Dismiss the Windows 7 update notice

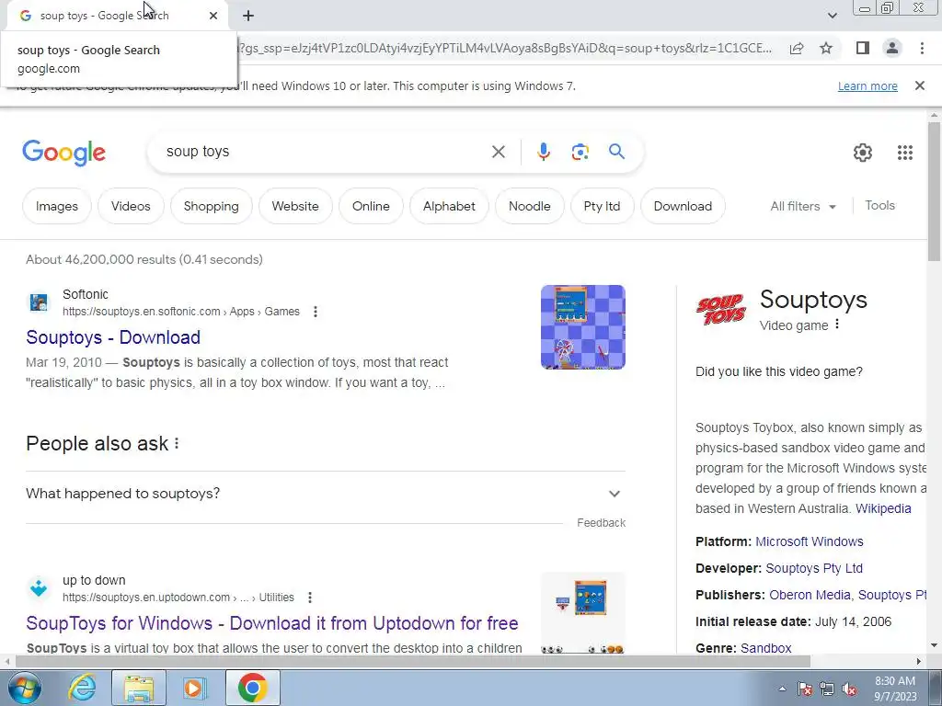[x=920, y=85]
